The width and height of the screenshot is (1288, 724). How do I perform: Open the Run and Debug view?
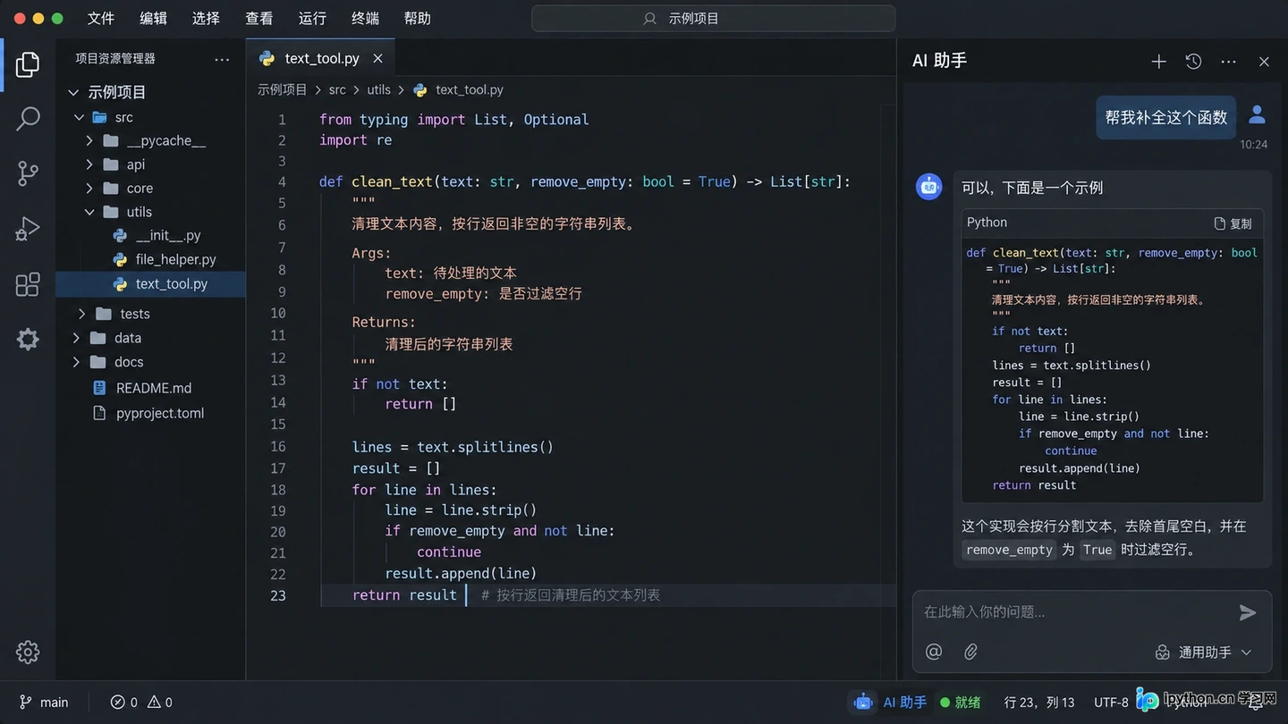[28, 229]
